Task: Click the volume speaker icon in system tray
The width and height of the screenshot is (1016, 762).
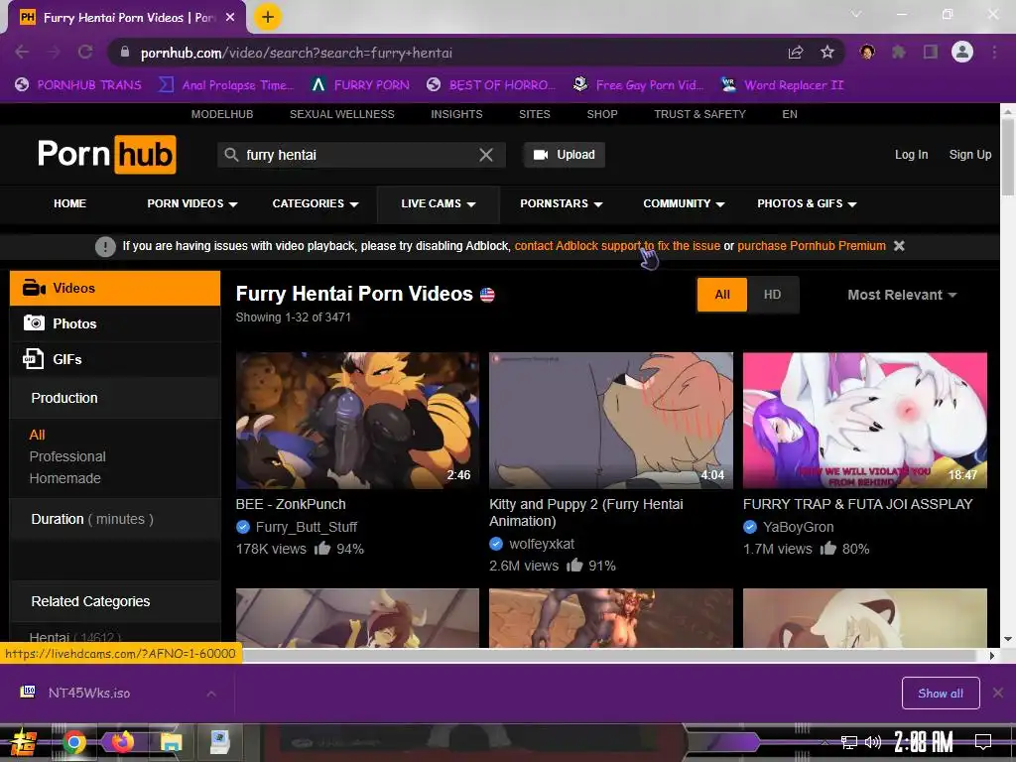Action: point(873,742)
